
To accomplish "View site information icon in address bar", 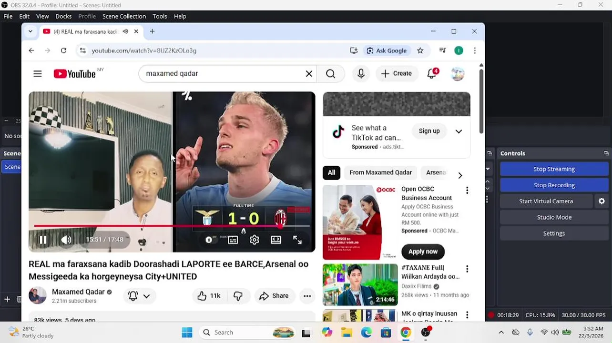I will [82, 50].
